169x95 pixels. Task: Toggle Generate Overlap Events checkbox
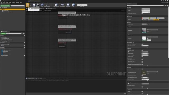pos(142,76)
